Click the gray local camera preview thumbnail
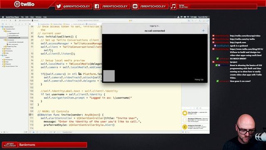This screenshot has height=150, width=266. tap(109, 76)
